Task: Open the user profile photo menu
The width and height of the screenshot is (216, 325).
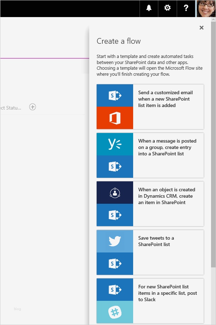Action: coord(206,9)
